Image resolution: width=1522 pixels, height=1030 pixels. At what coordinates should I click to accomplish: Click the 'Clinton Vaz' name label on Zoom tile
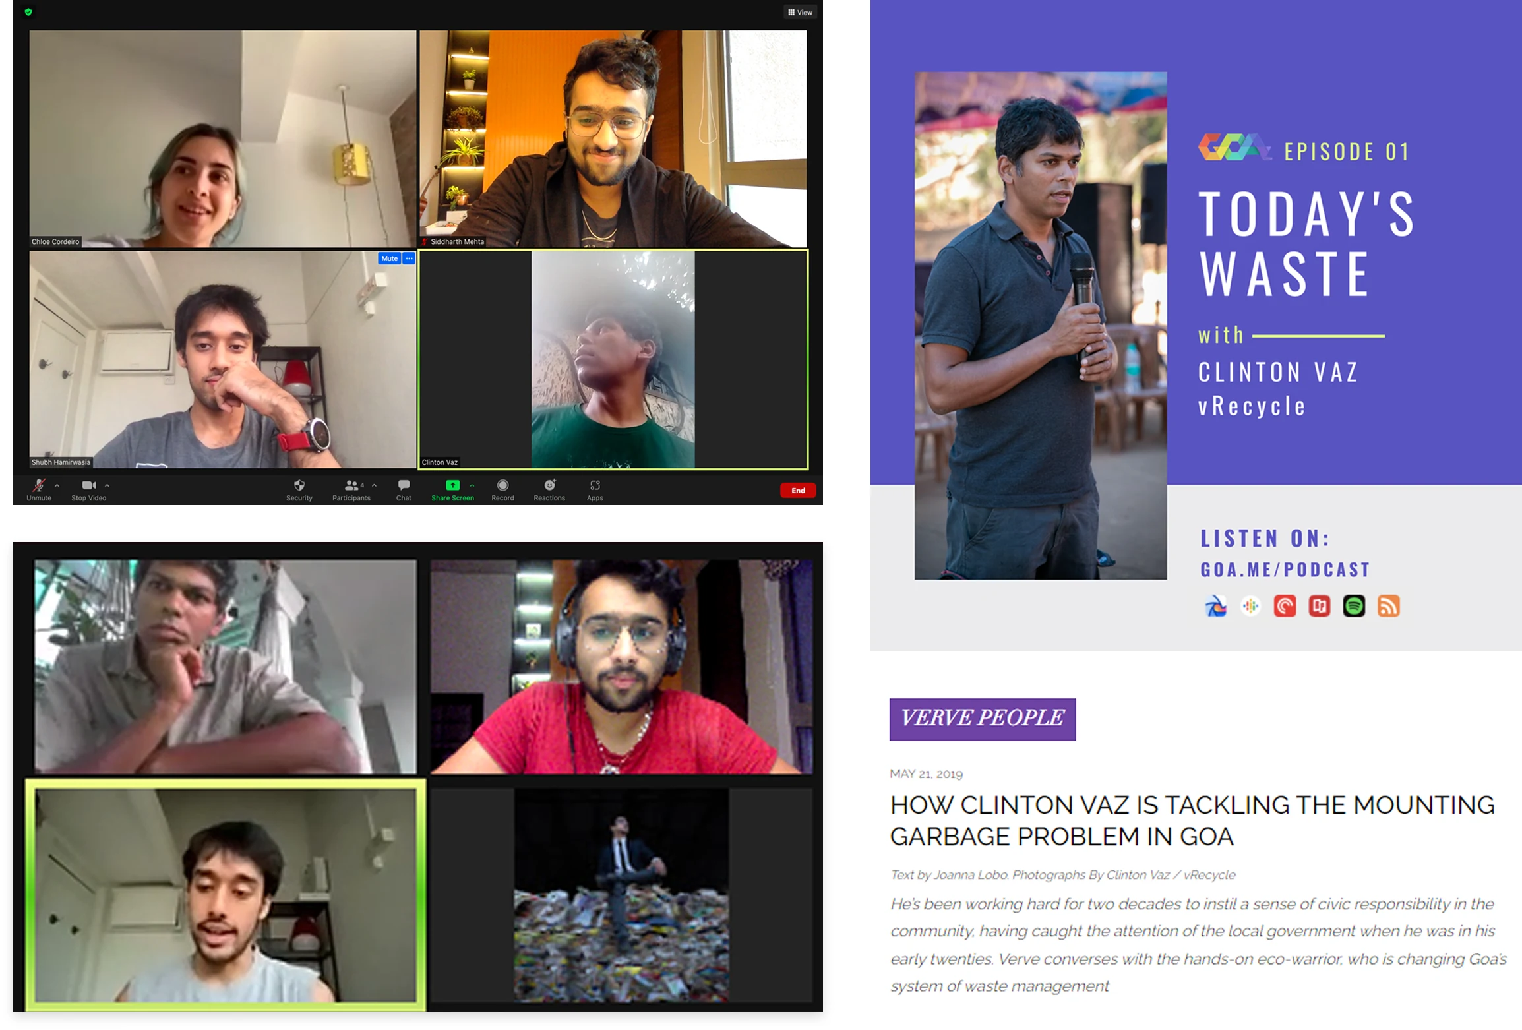click(440, 462)
